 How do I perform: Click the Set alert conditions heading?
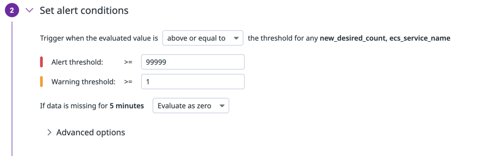point(84,11)
